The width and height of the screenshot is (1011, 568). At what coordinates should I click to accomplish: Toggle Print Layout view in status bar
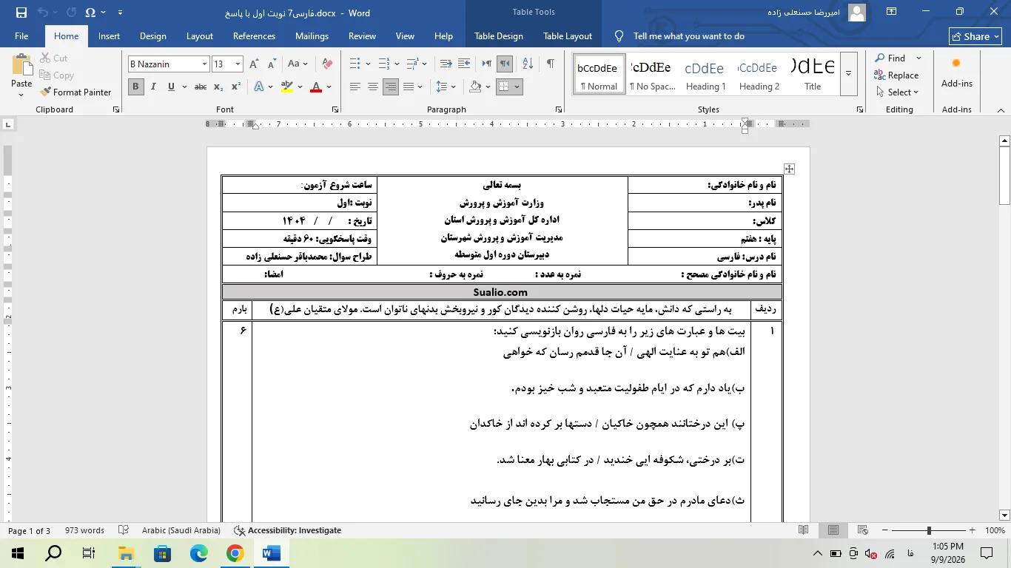[x=833, y=530]
